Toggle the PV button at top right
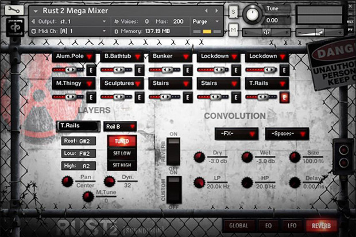Viewport: 356px width, 237px height. (350, 30)
